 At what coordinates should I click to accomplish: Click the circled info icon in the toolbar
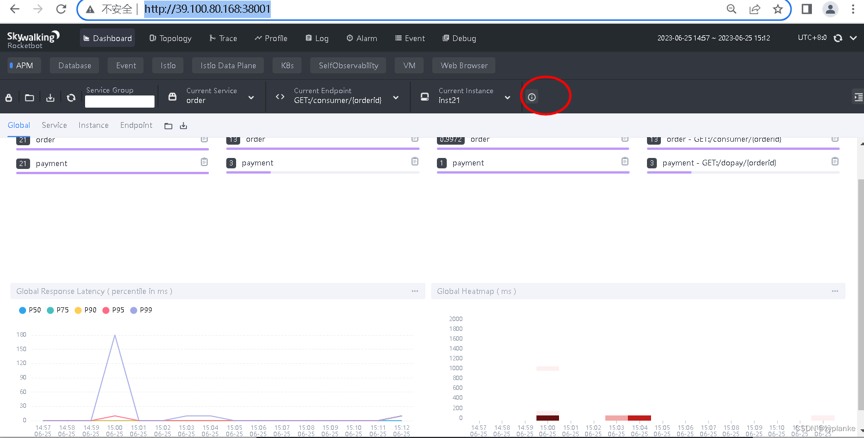(x=531, y=97)
